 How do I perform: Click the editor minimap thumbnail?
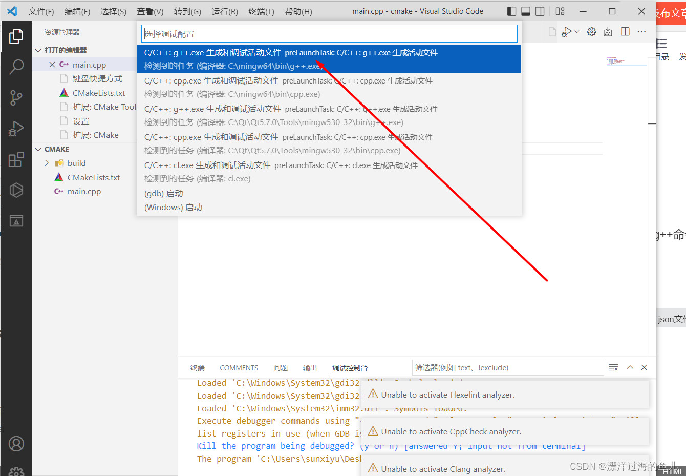[x=627, y=61]
